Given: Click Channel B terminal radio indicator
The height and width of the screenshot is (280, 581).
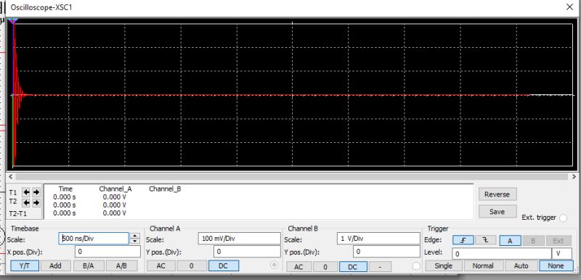Looking at the screenshot, I should pos(416,266).
